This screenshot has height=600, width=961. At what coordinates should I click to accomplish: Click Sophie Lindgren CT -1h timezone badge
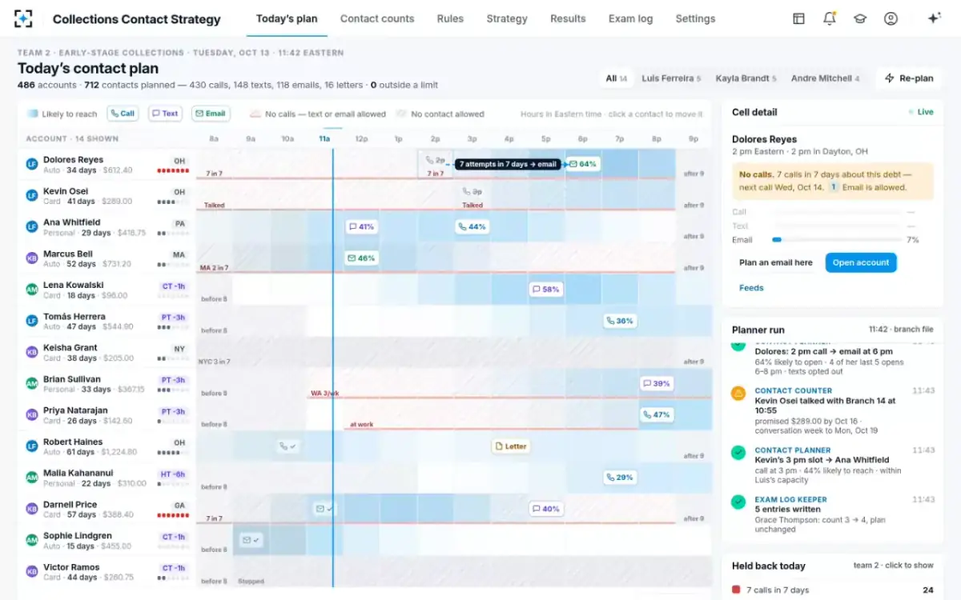[x=174, y=537]
